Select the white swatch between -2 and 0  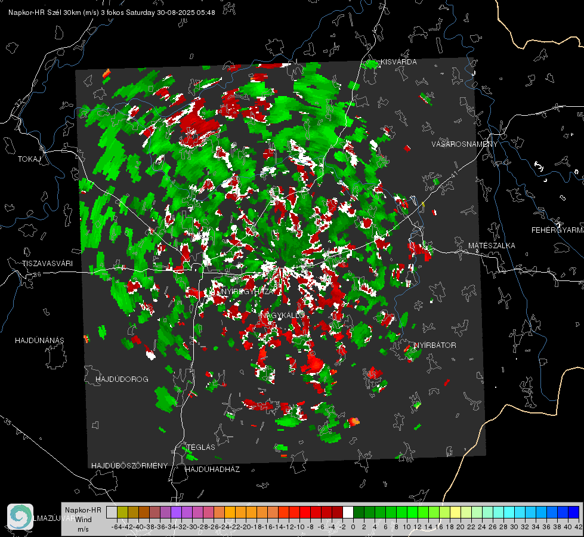tap(348, 513)
